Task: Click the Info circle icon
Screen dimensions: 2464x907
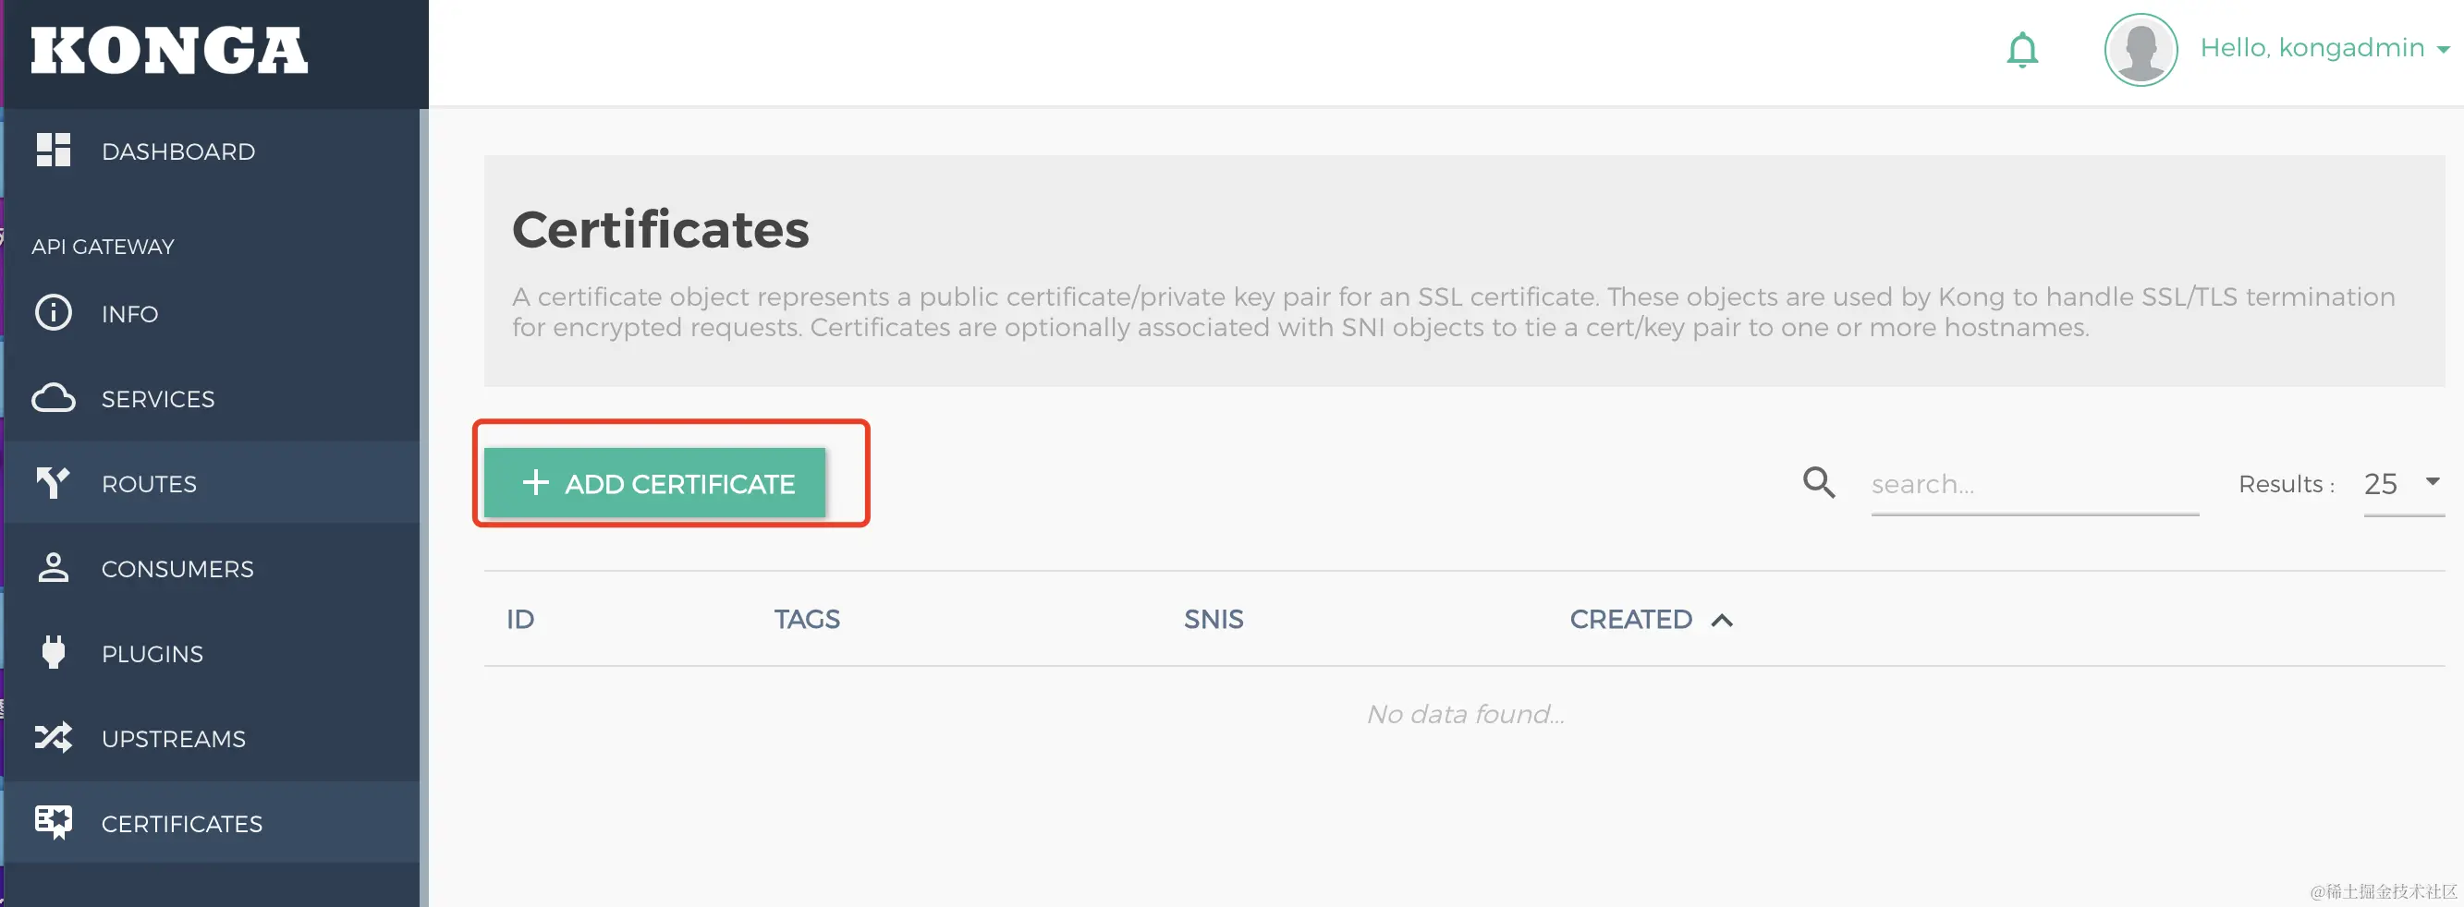Action: tap(54, 312)
